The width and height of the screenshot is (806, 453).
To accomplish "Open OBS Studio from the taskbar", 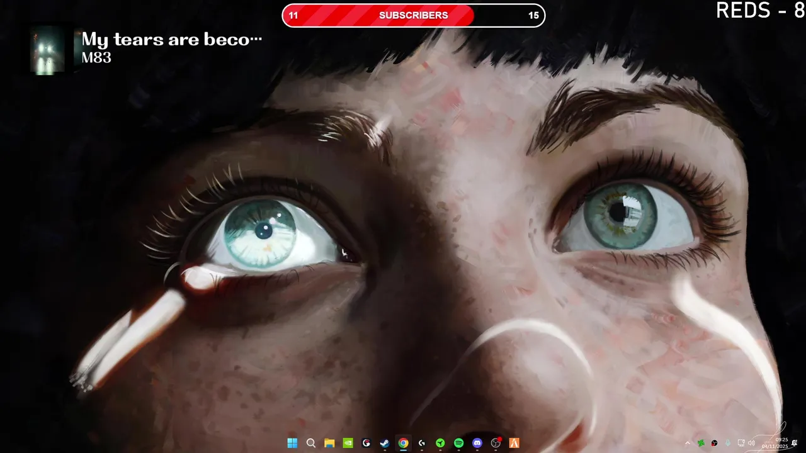I will click(x=496, y=443).
